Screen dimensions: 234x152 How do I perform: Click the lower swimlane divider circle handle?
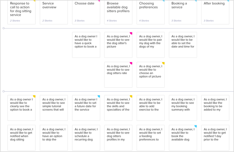[3, 92]
